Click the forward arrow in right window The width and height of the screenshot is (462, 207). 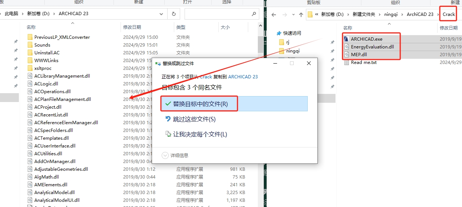(x=284, y=15)
